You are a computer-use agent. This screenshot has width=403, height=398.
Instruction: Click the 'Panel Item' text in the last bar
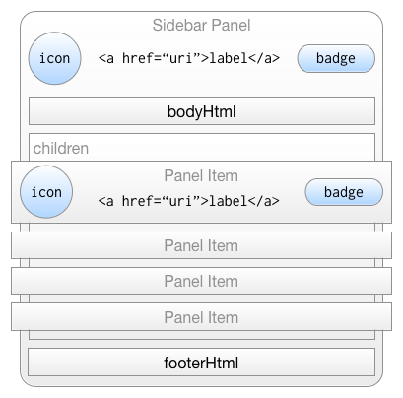(x=201, y=317)
